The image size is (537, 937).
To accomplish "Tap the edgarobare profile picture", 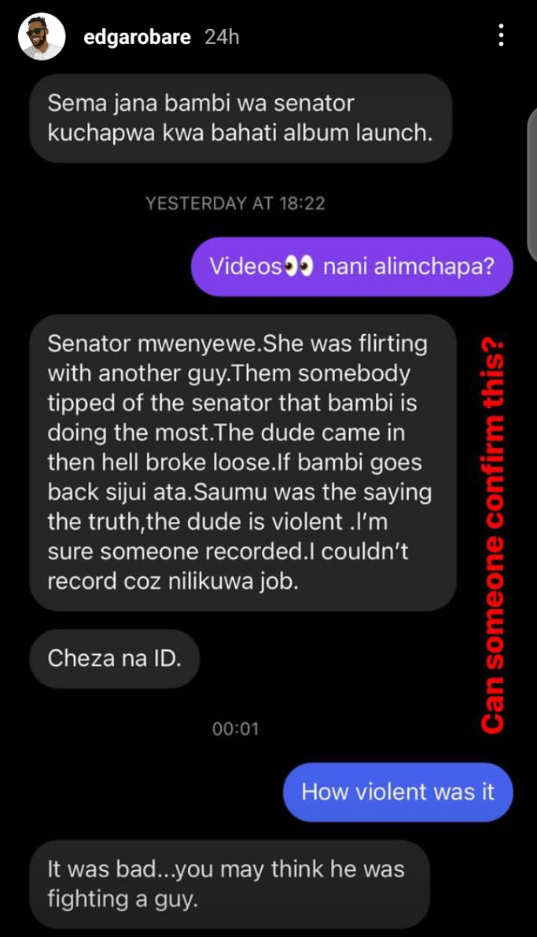I will pos(41,36).
